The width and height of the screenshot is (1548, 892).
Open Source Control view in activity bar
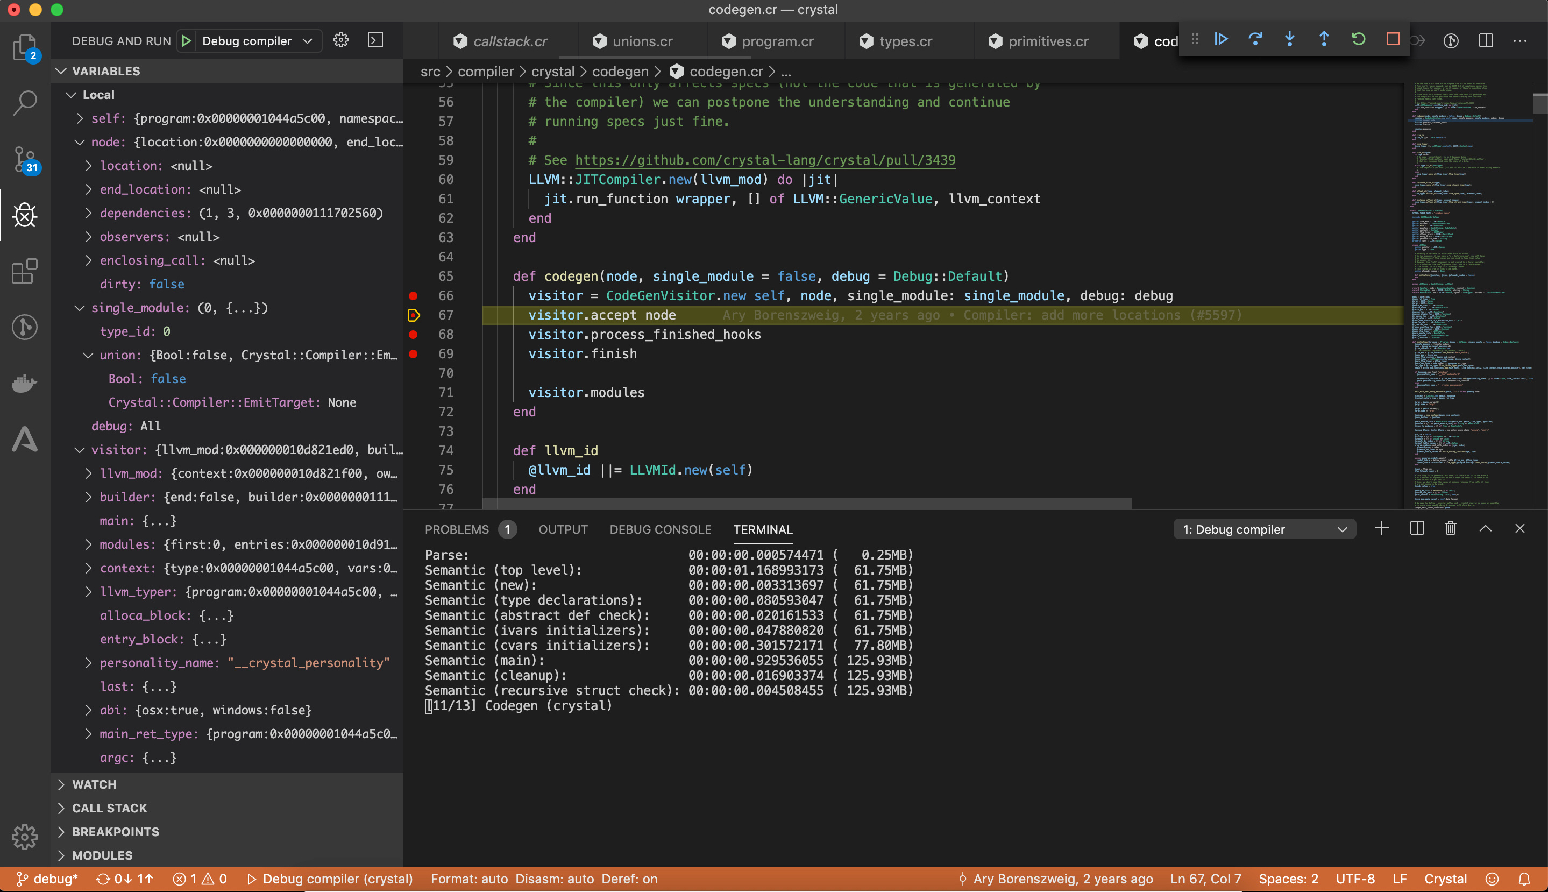coord(25,159)
